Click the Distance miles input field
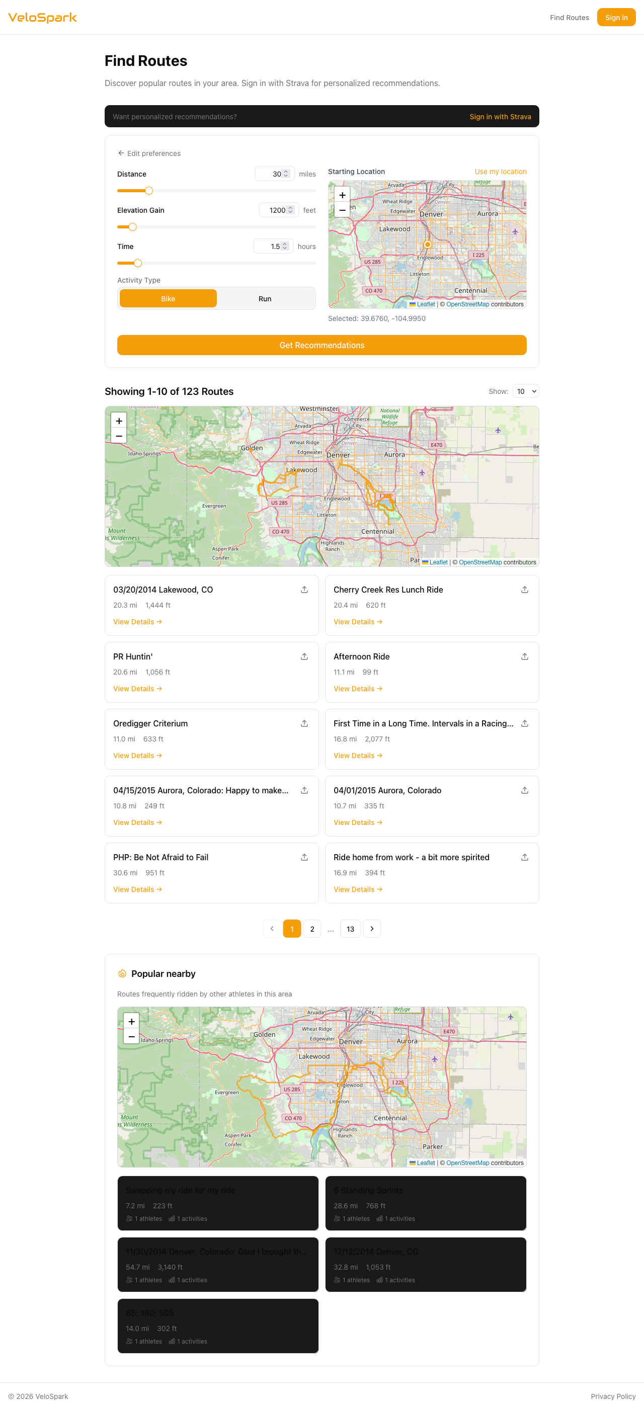 pos(274,174)
